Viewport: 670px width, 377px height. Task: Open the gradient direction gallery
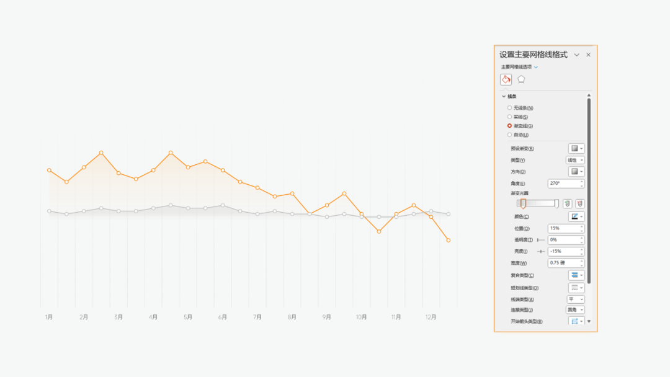pyautogui.click(x=576, y=172)
